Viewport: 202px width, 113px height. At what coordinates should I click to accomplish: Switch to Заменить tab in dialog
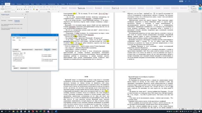point(19,38)
